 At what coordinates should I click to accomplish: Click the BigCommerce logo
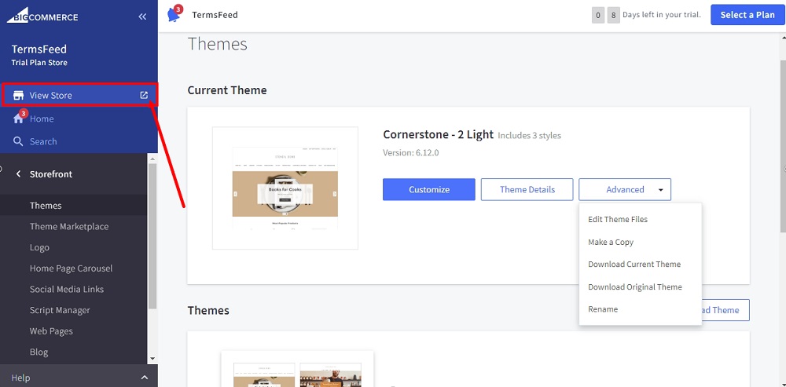tap(42, 16)
